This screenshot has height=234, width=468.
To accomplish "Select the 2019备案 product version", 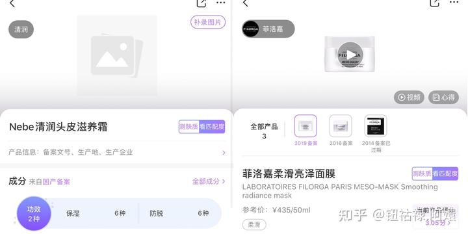I will coord(305,131).
